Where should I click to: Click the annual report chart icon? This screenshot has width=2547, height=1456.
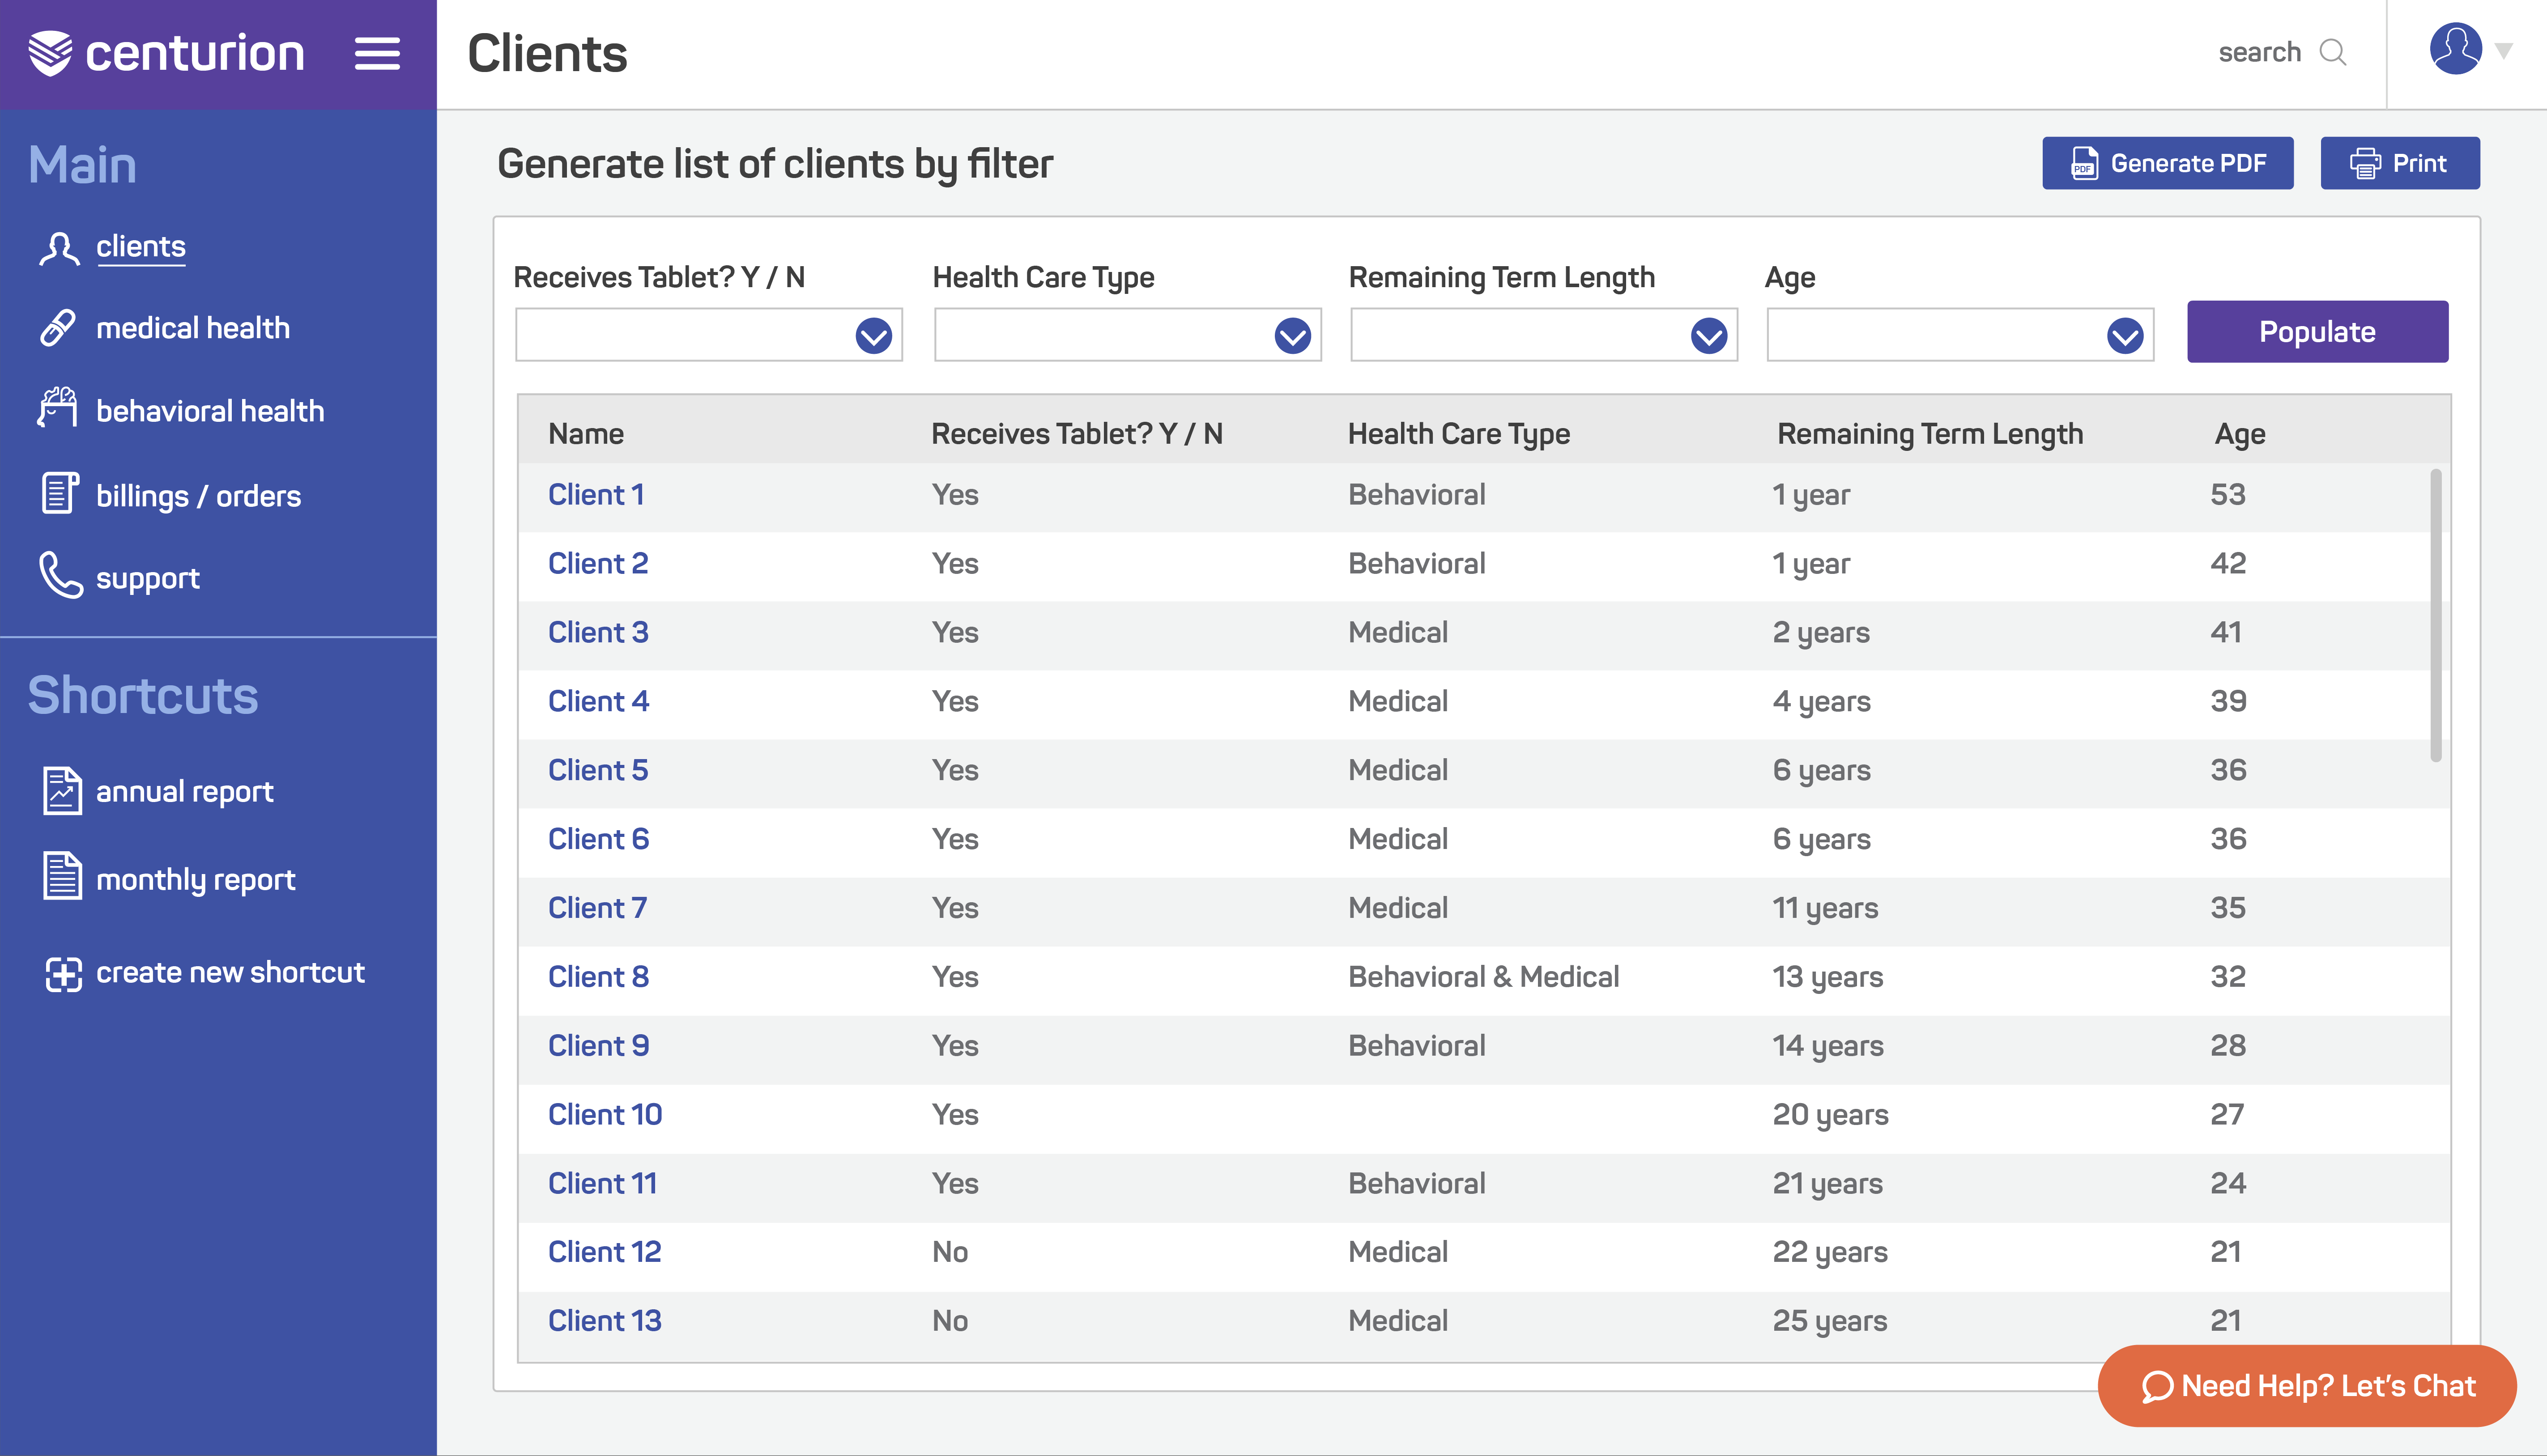pyautogui.click(x=62, y=790)
